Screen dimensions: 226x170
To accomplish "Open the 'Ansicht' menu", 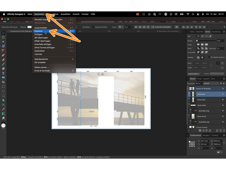I will tap(76, 14).
